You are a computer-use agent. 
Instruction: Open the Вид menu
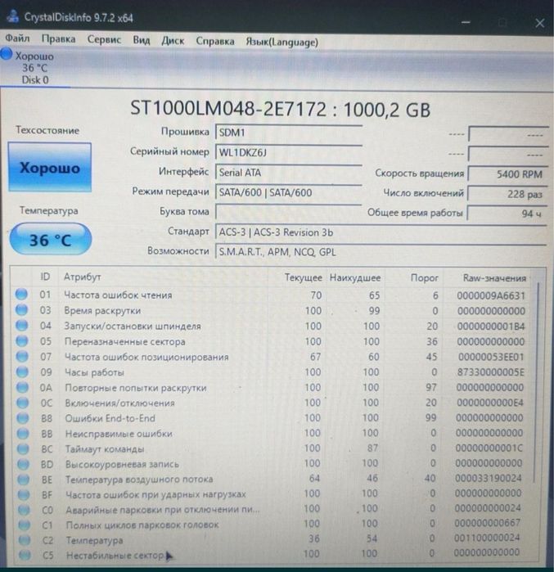coord(141,40)
